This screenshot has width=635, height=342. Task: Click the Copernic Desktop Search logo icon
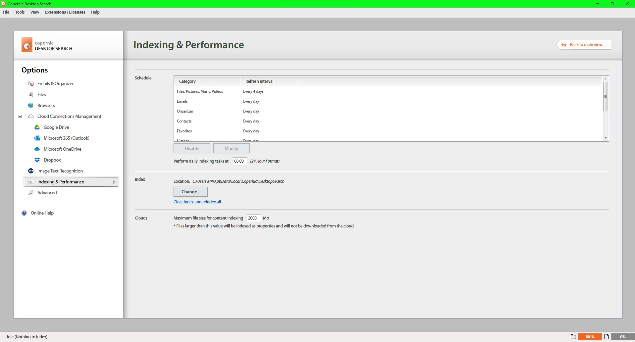click(x=27, y=45)
